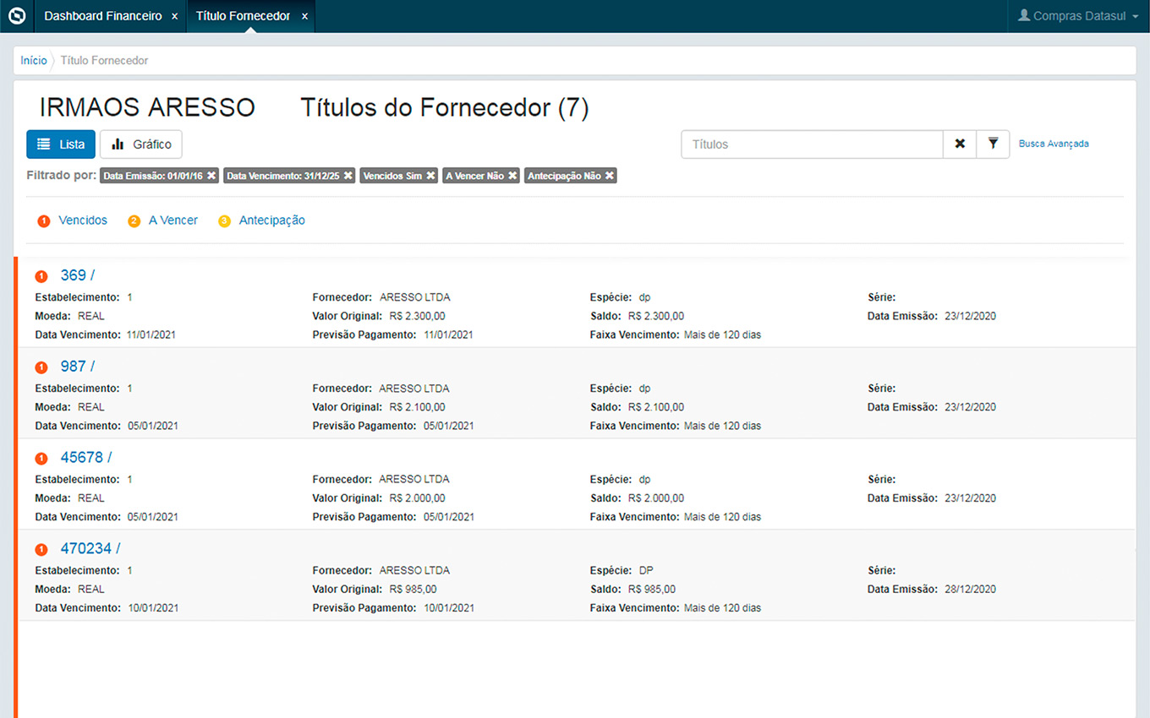Viewport: 1150px width, 718px height.
Task: Select the Lista view button
Action: pyautogui.click(x=61, y=144)
